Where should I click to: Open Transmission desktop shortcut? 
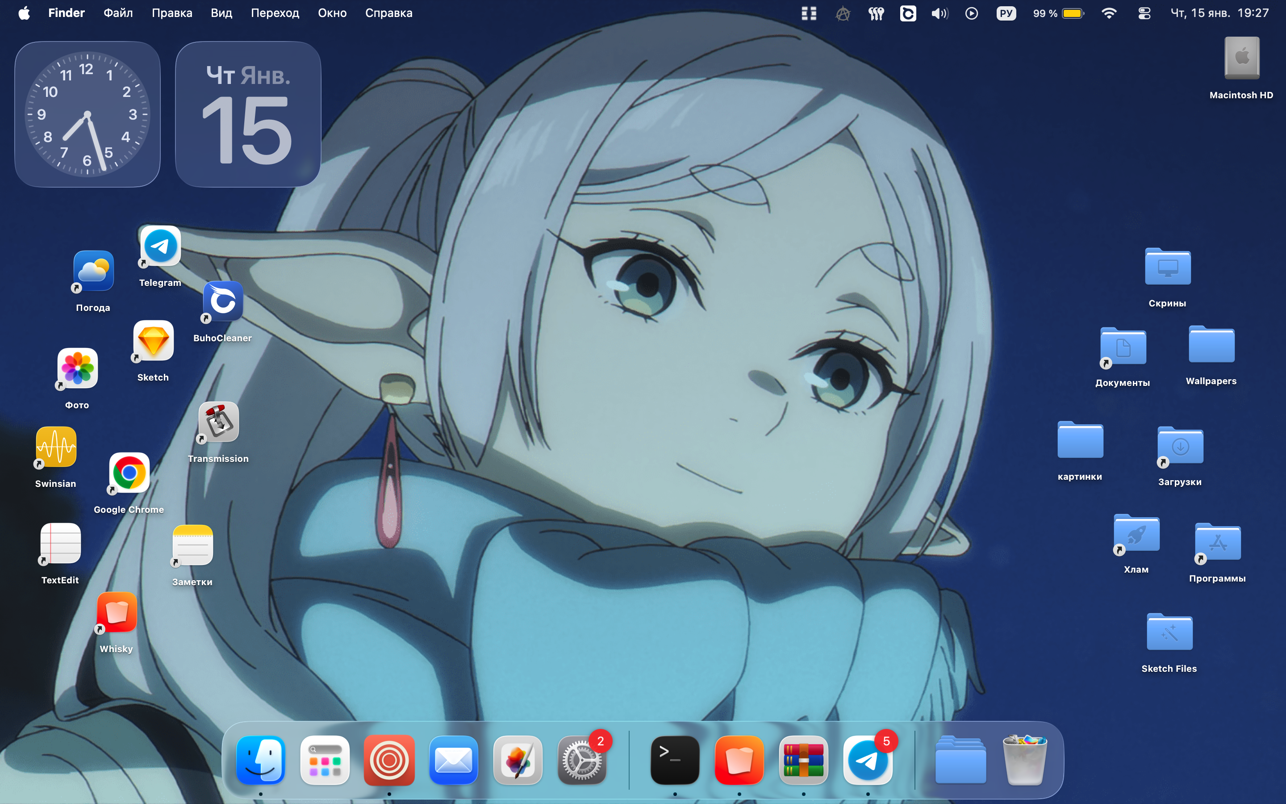218,422
